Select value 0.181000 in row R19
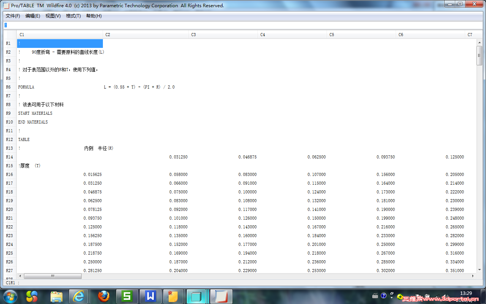 pyautogui.click(x=386, y=201)
